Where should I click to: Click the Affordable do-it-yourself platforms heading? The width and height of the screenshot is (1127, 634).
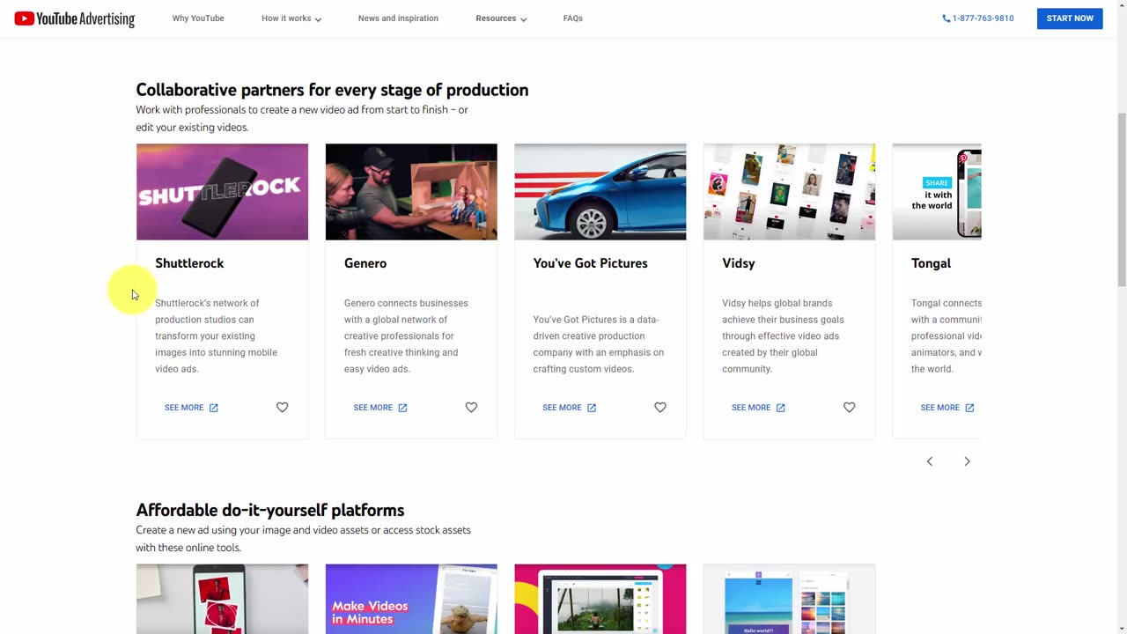[270, 510]
